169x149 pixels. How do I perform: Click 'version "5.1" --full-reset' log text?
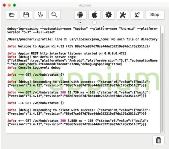point(31,32)
